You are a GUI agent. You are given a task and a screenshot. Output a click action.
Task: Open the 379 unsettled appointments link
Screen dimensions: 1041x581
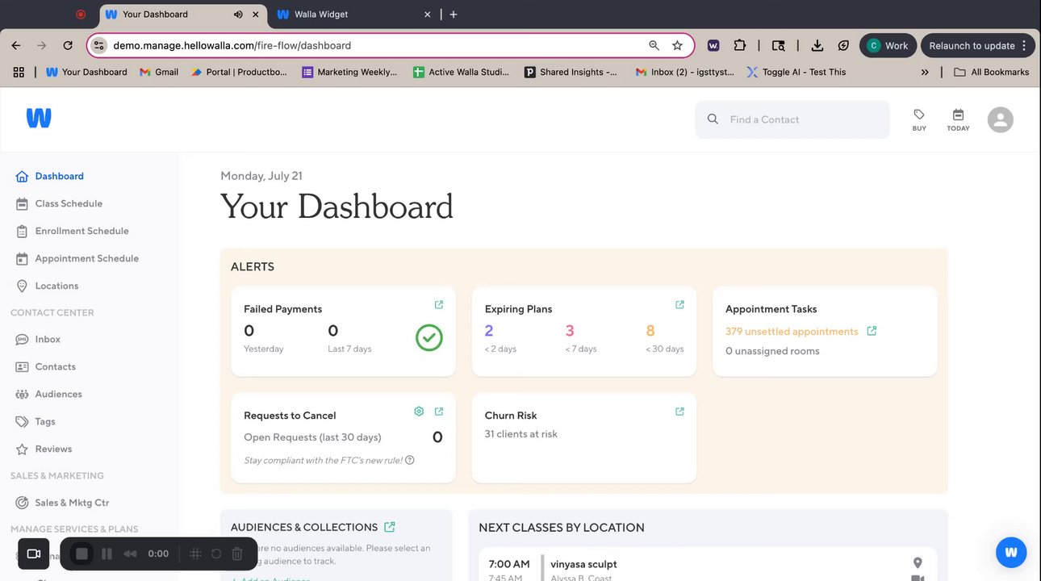[x=792, y=331]
